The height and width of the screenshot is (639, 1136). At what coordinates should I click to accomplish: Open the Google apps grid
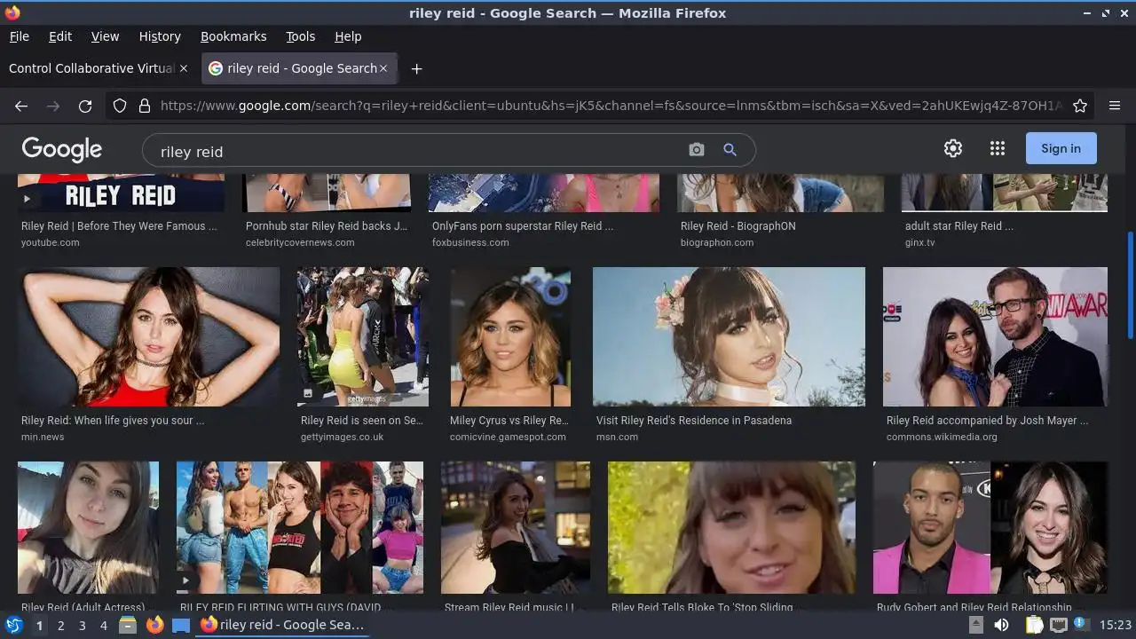click(x=998, y=148)
